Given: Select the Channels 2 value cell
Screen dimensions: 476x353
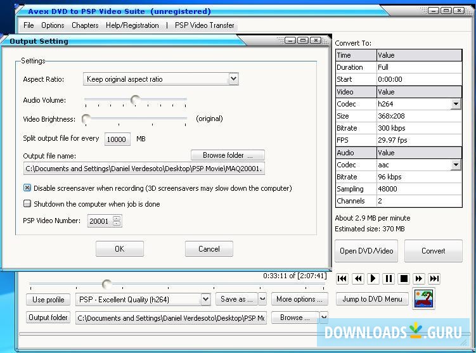Looking at the screenshot, I should 419,201.
